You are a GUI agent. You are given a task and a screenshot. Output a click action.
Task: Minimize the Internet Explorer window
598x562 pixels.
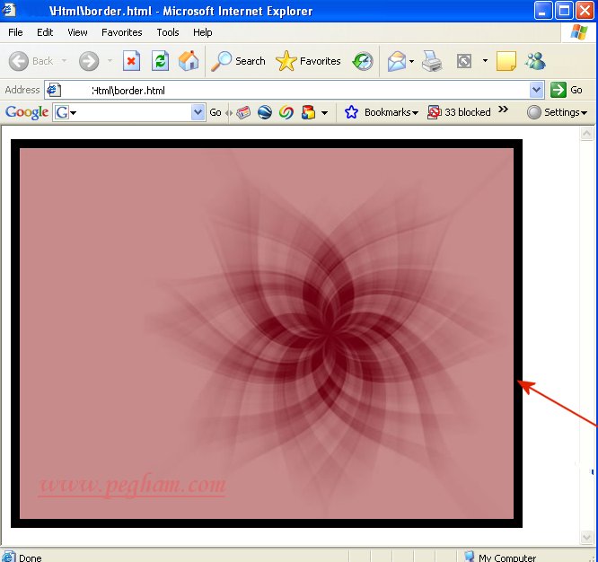[x=542, y=10]
